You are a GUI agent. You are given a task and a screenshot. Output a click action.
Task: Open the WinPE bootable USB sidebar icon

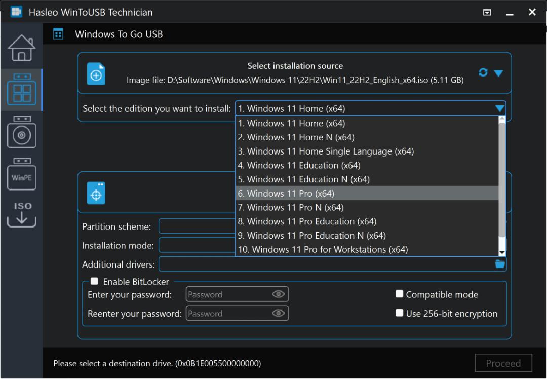[22, 174]
